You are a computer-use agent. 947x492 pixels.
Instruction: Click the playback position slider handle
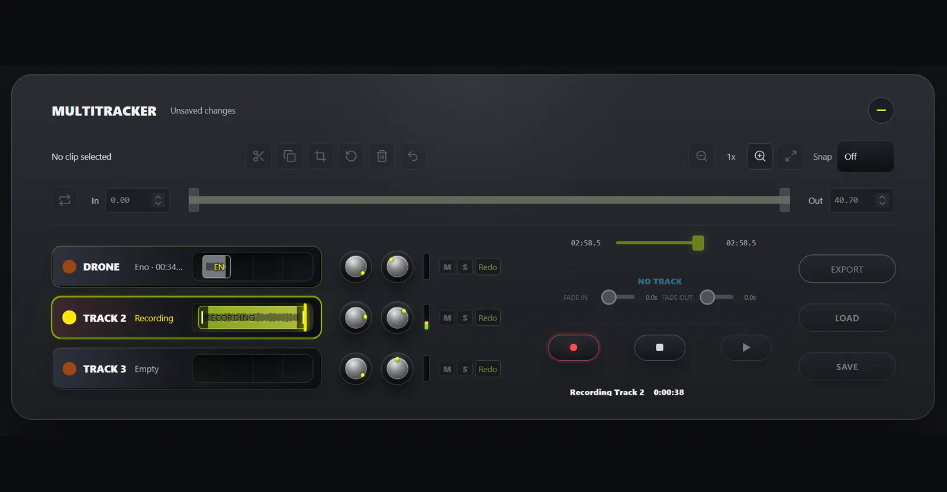(x=698, y=242)
